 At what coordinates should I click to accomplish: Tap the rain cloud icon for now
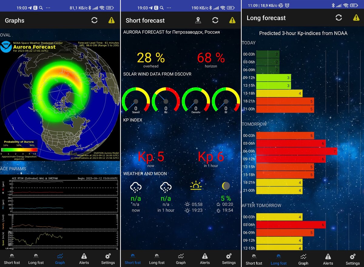[136, 187]
